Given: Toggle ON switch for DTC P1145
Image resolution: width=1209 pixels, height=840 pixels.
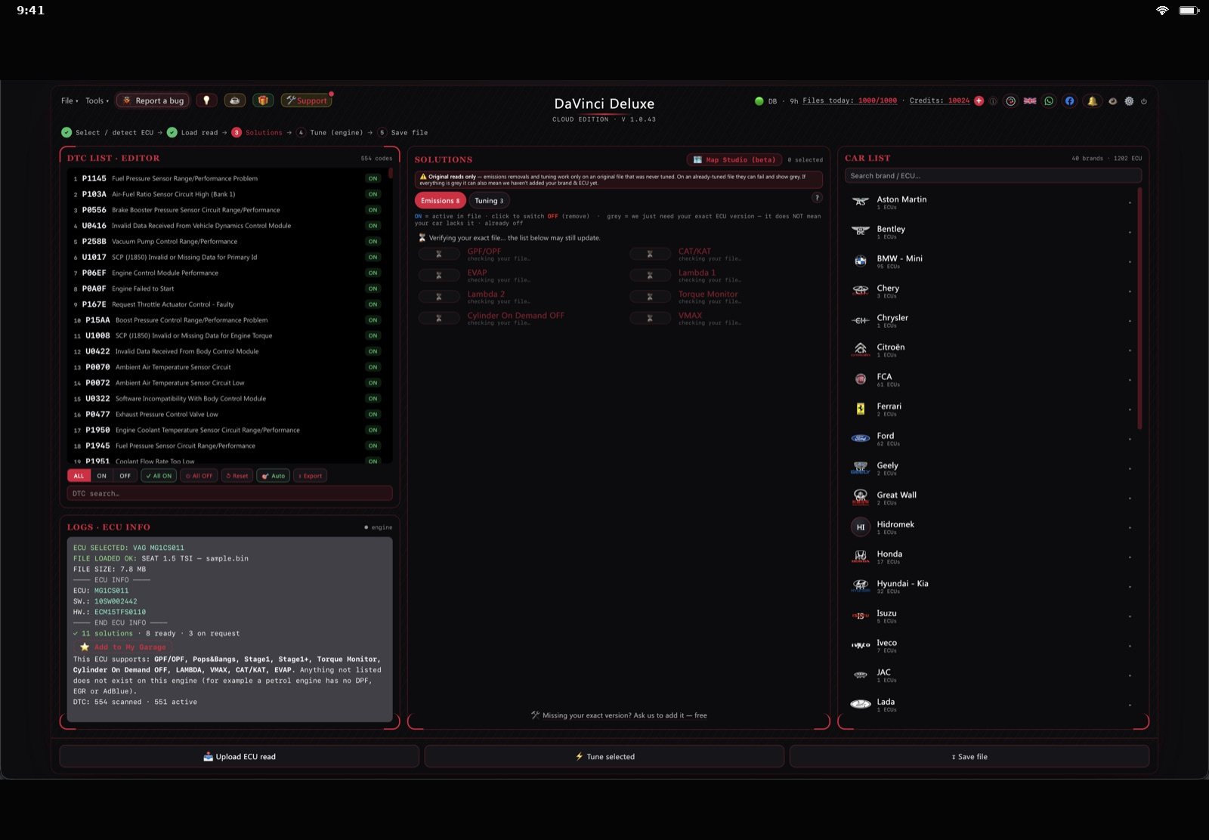Looking at the screenshot, I should pos(373,179).
